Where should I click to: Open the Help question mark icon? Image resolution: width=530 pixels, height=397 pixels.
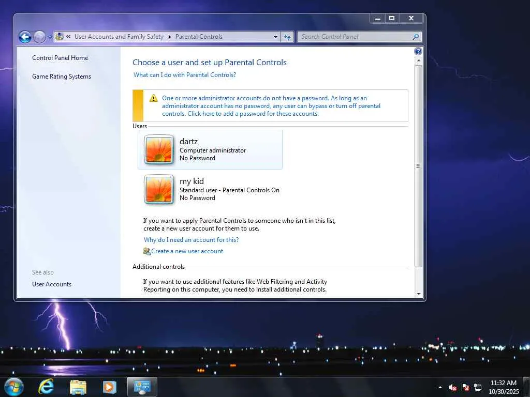coord(418,51)
